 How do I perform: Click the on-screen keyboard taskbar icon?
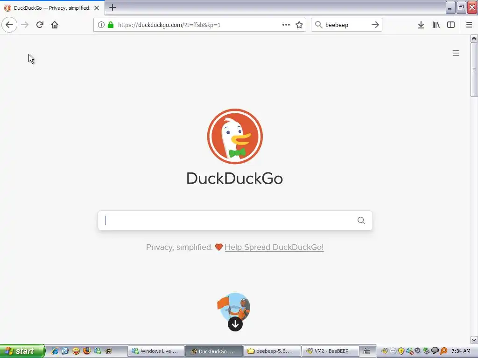click(367, 351)
